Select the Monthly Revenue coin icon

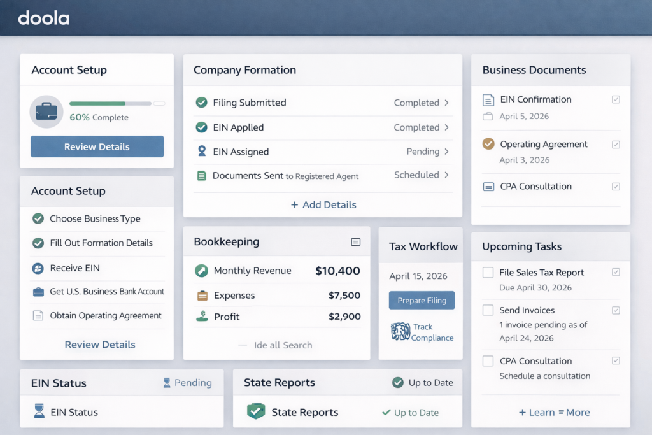(202, 271)
